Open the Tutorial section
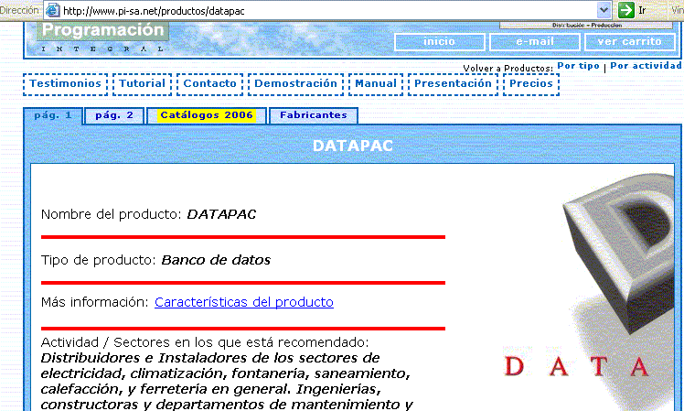The image size is (684, 411). [x=143, y=84]
